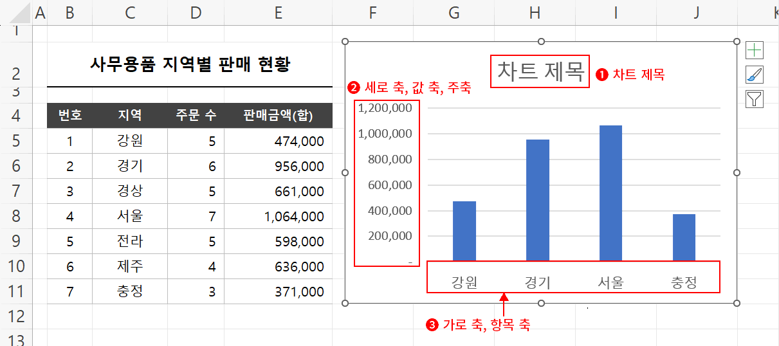Click the cell with value 598,000

pos(278,241)
